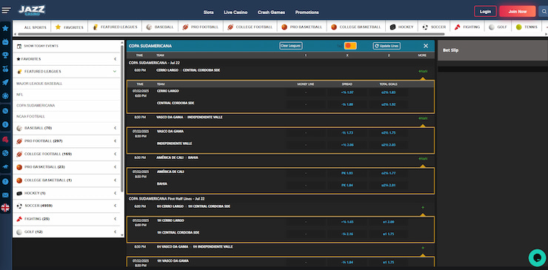The image size is (548, 270).
Task: Click the percent chip icon in left rail
Action: (5, 111)
